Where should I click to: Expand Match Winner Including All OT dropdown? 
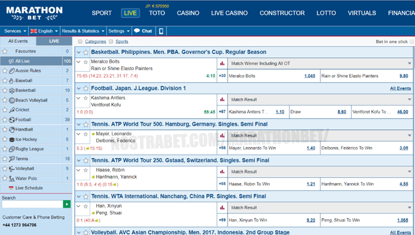click(x=320, y=63)
